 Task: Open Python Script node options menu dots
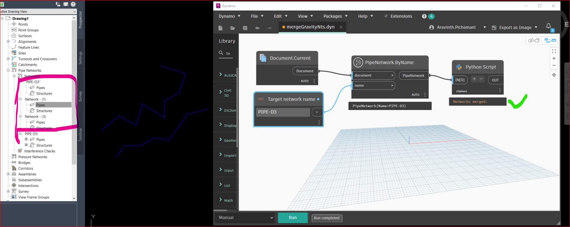coord(500,90)
